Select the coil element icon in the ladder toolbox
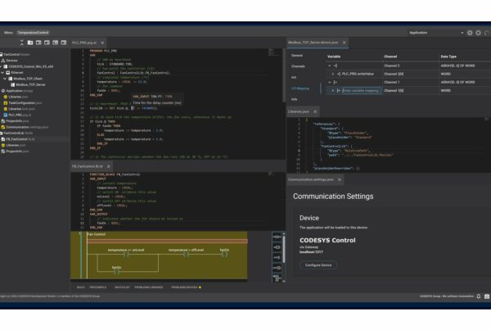491x330 pixels. tap(277, 247)
